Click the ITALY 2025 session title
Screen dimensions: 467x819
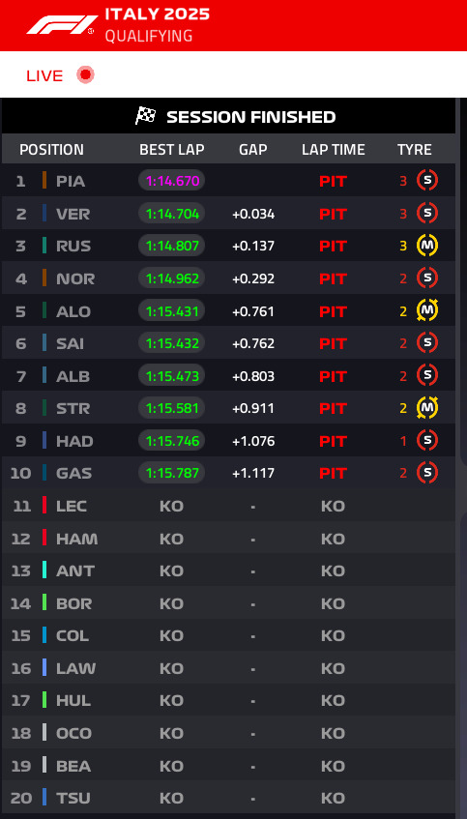pyautogui.click(x=158, y=15)
